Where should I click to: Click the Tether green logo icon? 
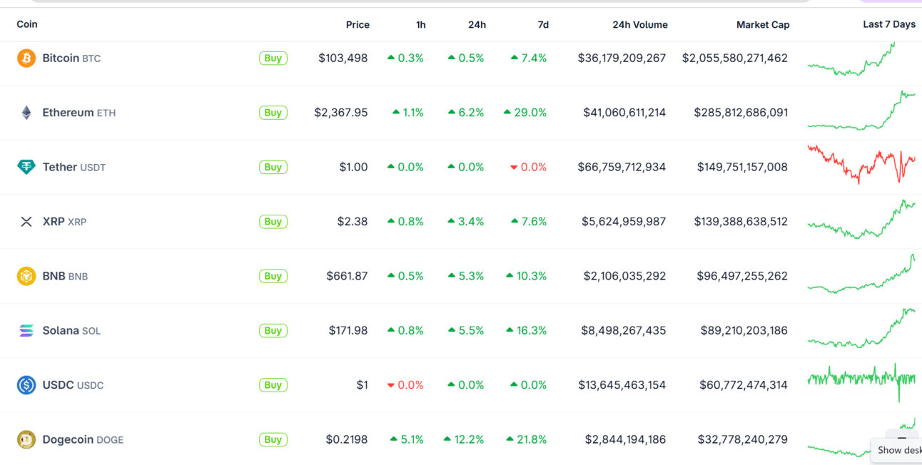point(26,167)
